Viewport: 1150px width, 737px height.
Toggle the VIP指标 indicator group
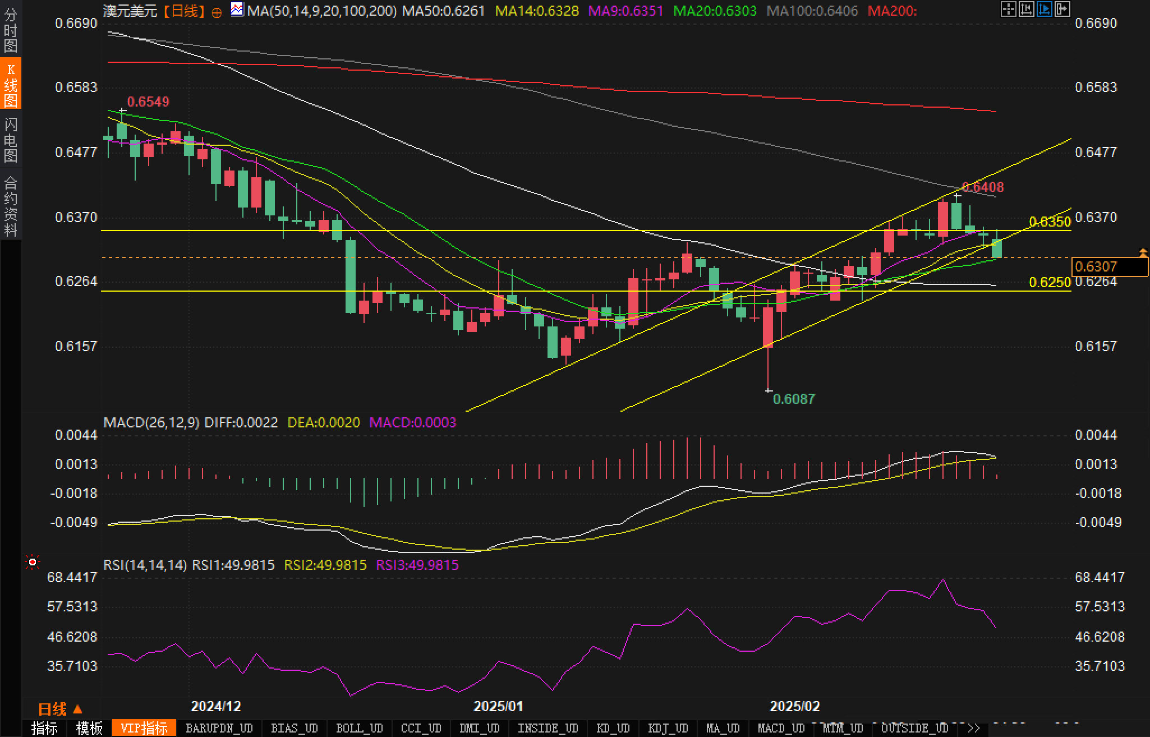pos(144,728)
